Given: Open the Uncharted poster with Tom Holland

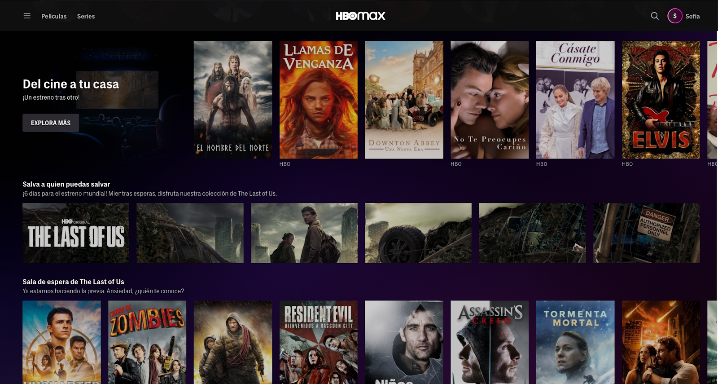Looking at the screenshot, I should (62, 342).
